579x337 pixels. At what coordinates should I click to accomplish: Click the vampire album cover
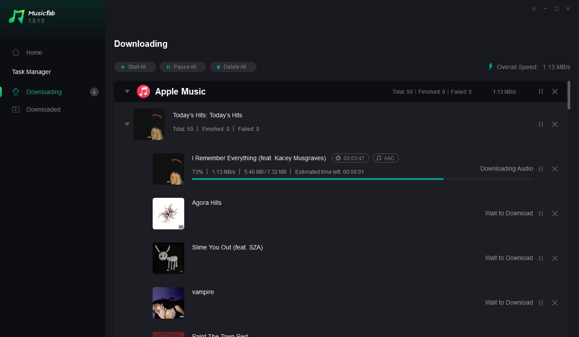click(168, 303)
